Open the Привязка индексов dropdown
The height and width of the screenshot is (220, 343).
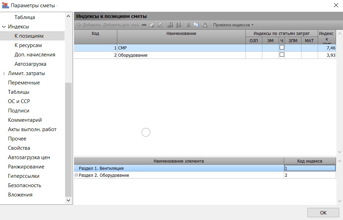click(x=233, y=25)
